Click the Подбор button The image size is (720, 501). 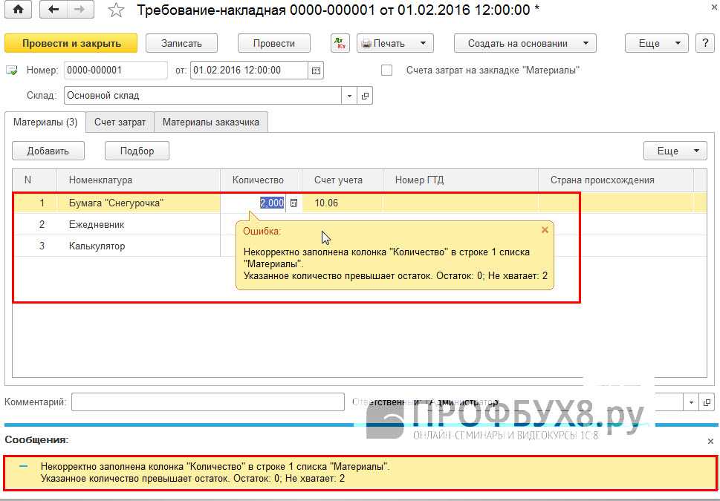click(137, 151)
